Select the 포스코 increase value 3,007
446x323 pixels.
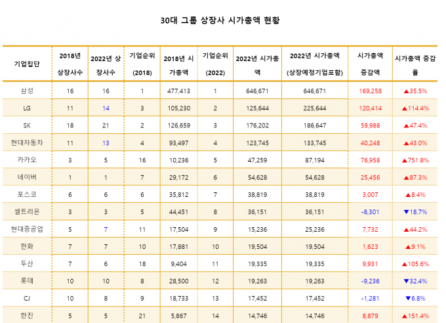(371, 194)
